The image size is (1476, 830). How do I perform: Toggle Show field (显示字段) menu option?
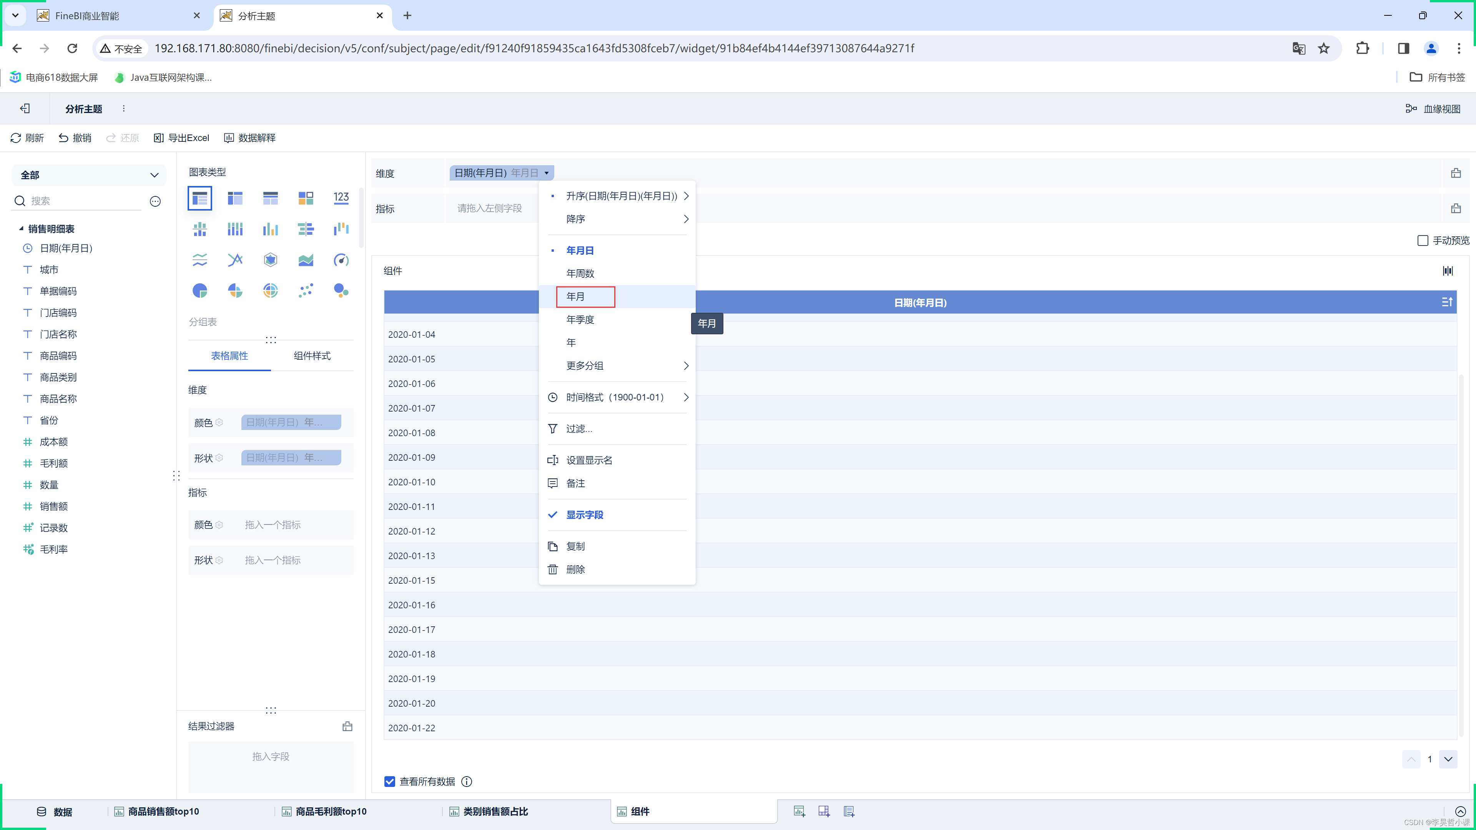click(617, 515)
